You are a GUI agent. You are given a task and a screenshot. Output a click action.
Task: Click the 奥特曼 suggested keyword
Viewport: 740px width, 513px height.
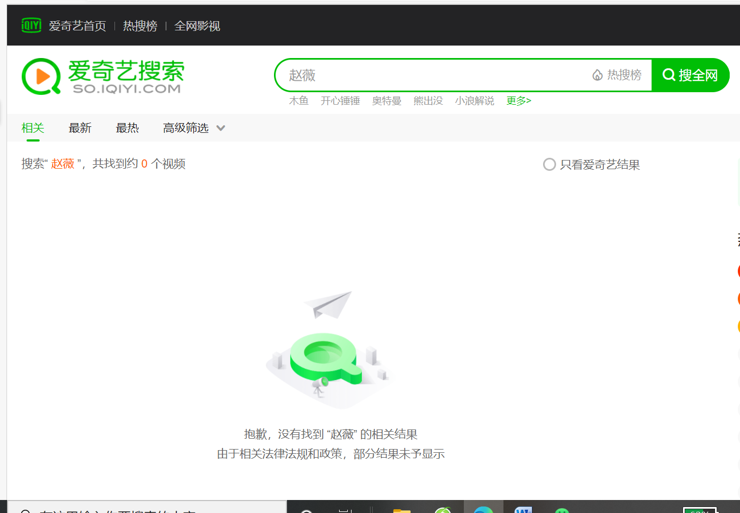386,101
